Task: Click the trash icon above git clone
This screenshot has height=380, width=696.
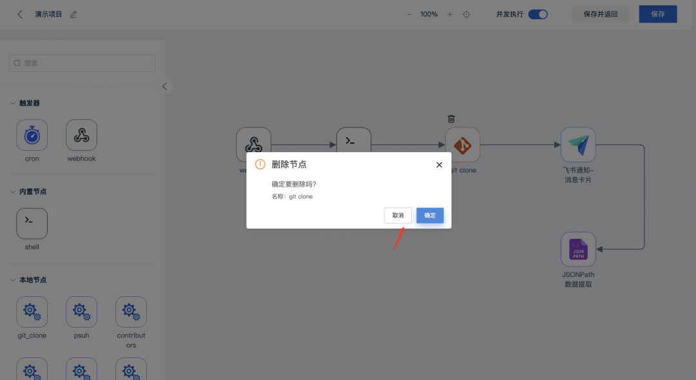Action: (x=451, y=119)
